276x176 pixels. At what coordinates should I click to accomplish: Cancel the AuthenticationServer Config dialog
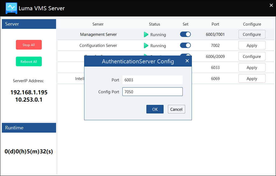tap(176, 109)
